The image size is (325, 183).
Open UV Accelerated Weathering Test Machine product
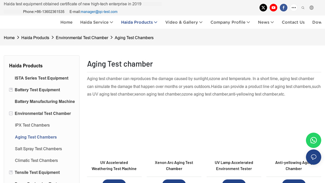point(114,166)
